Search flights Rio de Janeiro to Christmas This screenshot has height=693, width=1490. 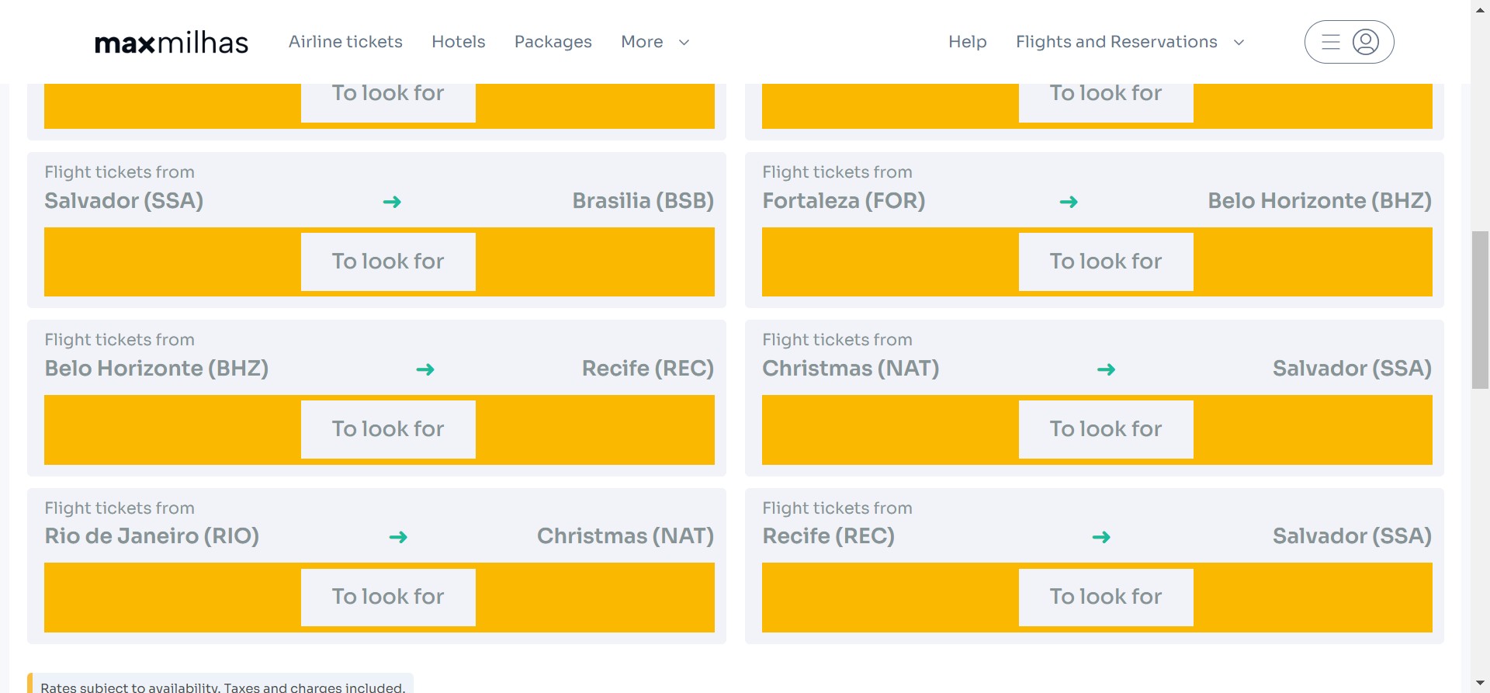[388, 597]
